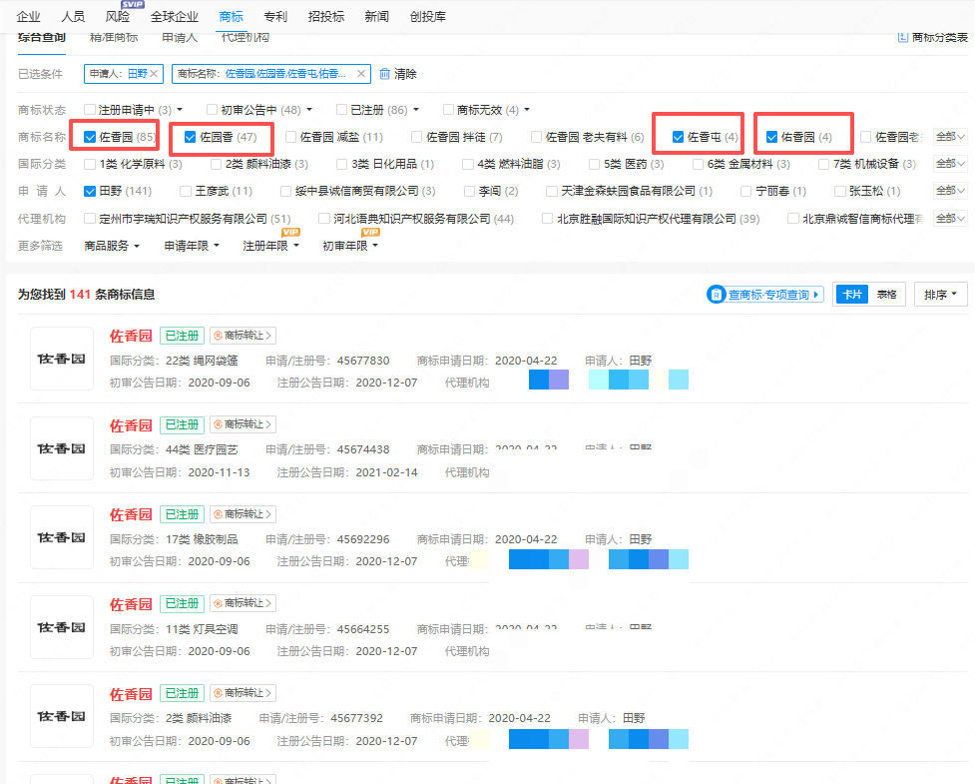Switch to the 专利 top menu
The height and width of the screenshot is (784, 975).
[275, 17]
